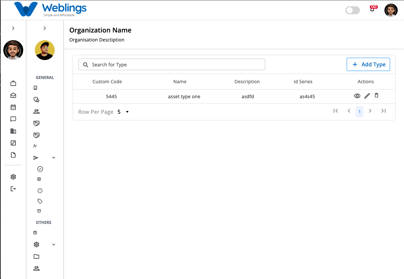
Task: Click the tag icon in second sidebar
Action: pyautogui.click(x=40, y=201)
